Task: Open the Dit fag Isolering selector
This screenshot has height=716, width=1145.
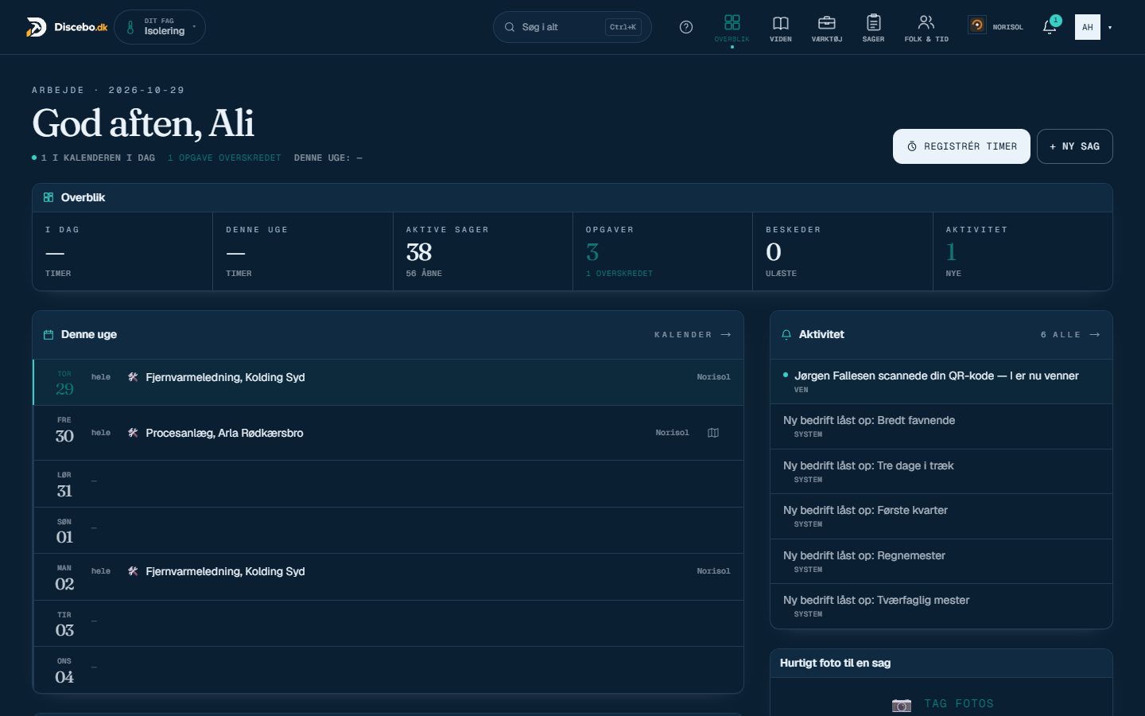Action: tap(160, 27)
